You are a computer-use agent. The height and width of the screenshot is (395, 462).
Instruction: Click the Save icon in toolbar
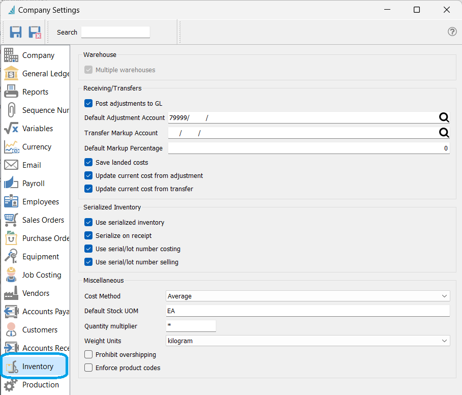[x=16, y=32]
